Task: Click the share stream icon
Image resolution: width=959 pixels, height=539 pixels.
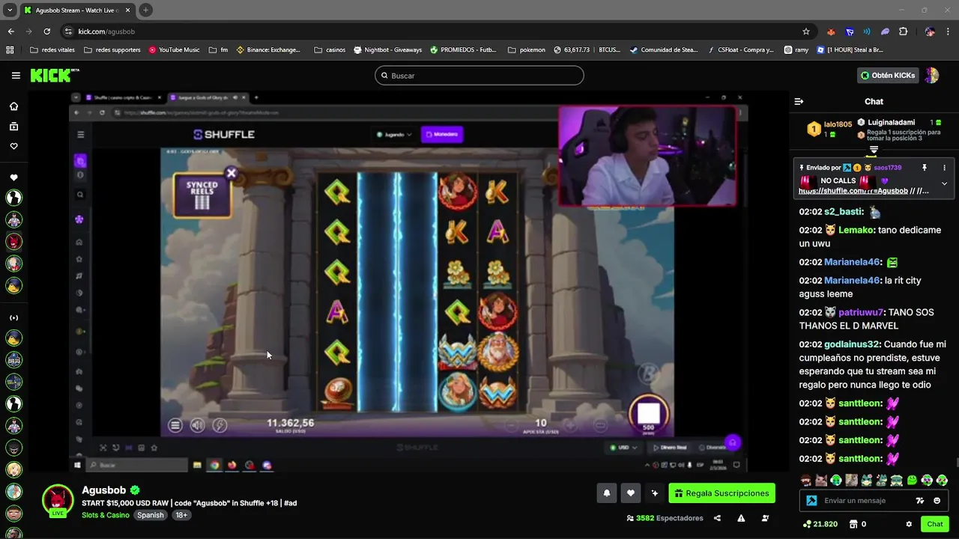Action: pyautogui.click(x=717, y=518)
